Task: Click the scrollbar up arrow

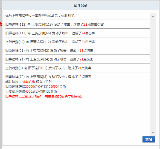Action: pos(153,16)
